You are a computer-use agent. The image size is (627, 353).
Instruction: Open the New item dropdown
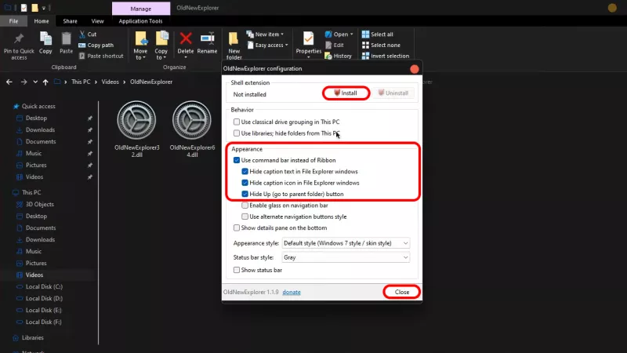[x=265, y=34]
